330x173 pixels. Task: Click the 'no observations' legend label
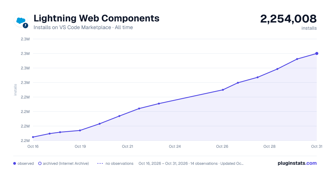pyautogui.click(x=119, y=163)
